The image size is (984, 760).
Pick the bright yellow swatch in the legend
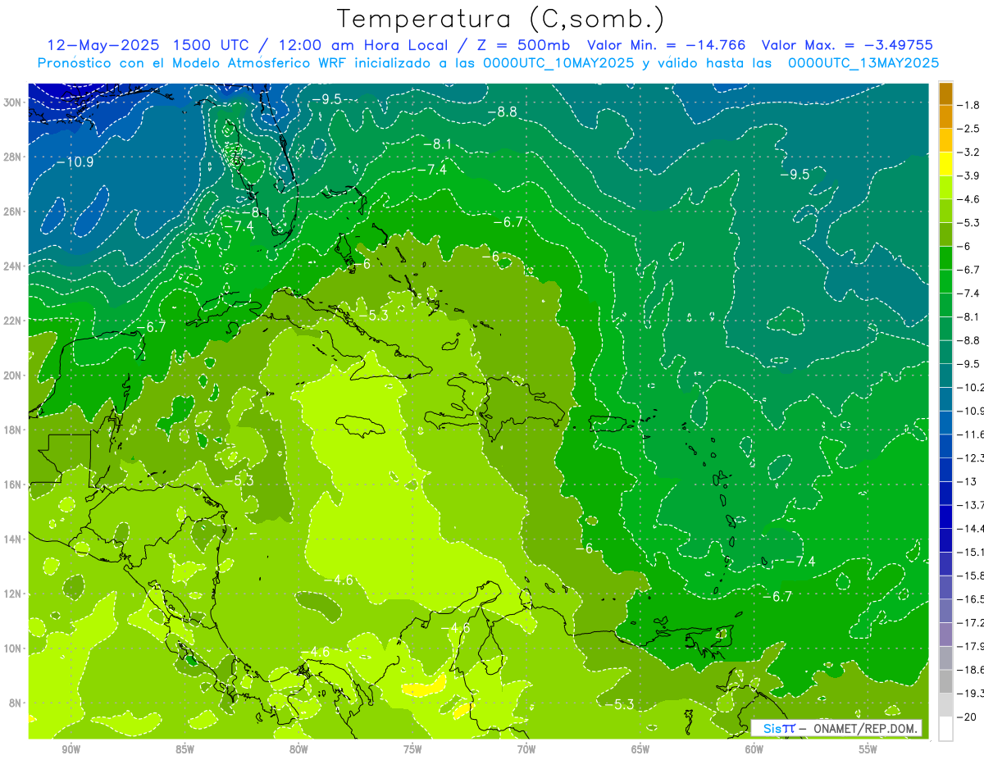coord(945,164)
